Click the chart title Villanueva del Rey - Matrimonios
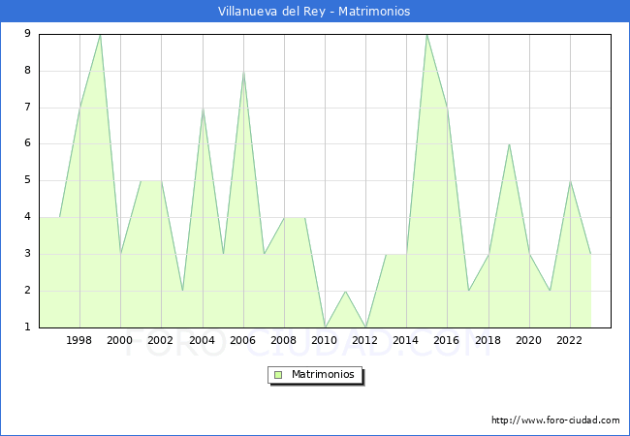630x436 pixels. [314, 12]
